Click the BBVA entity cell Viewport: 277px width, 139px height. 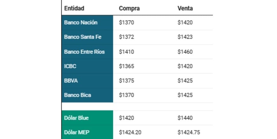coord(71,81)
